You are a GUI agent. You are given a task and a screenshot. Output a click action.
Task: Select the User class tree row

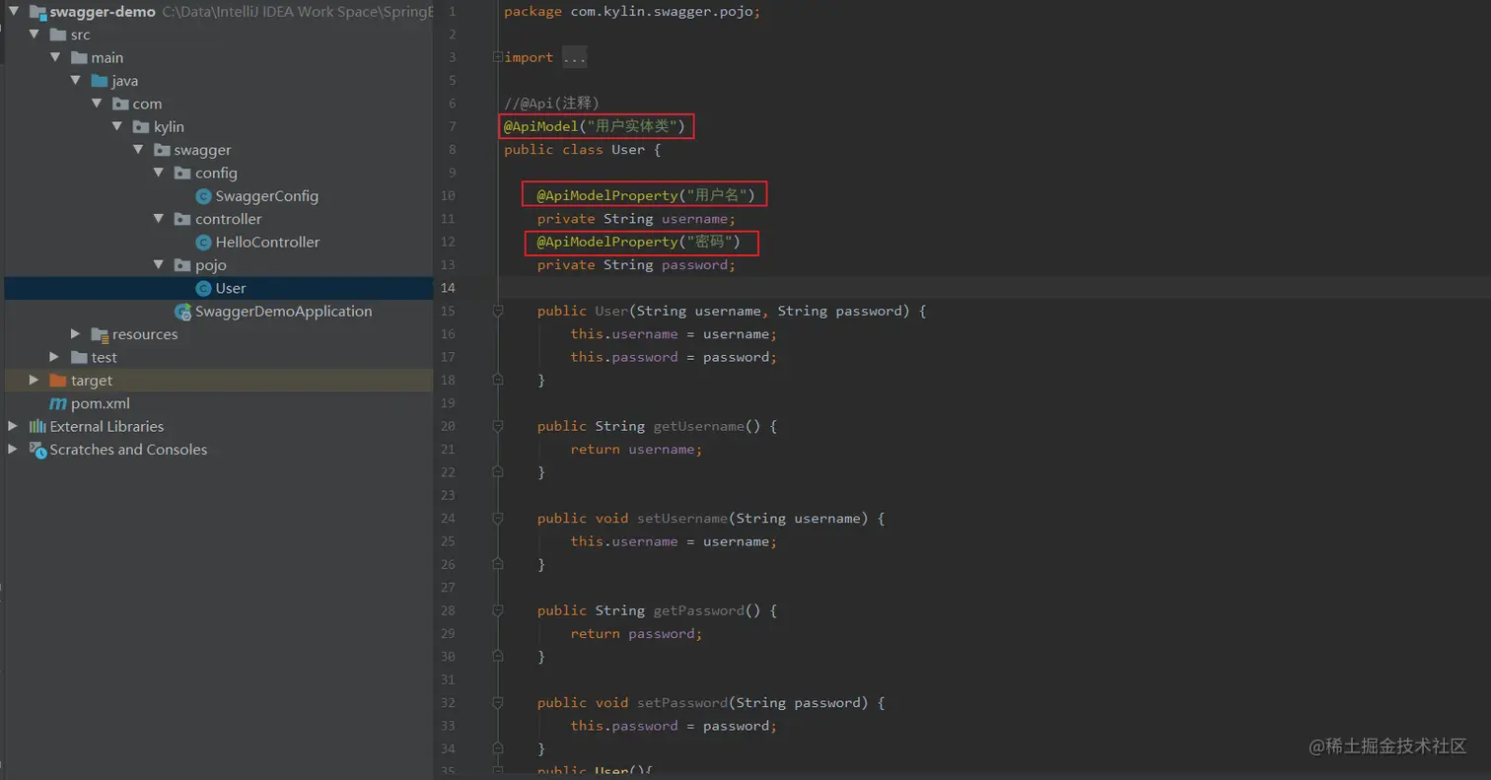[219, 288]
